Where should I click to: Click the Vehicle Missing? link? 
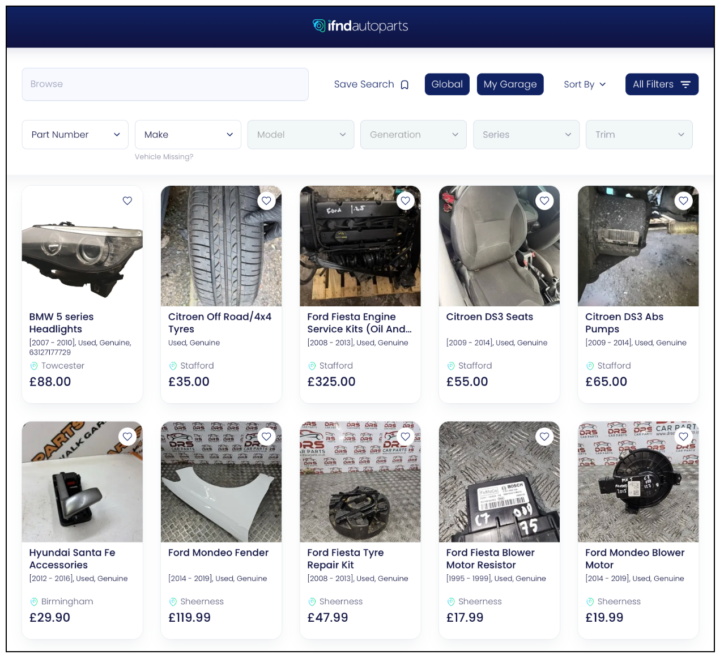coord(164,156)
